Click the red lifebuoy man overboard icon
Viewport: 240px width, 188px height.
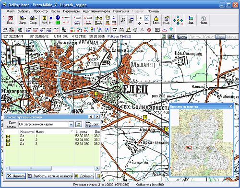[149, 30]
